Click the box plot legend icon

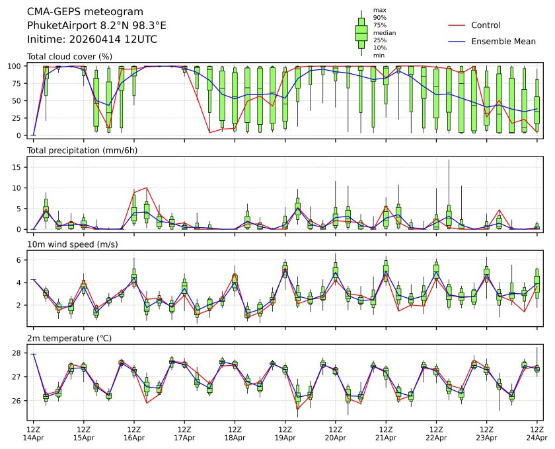(x=361, y=33)
